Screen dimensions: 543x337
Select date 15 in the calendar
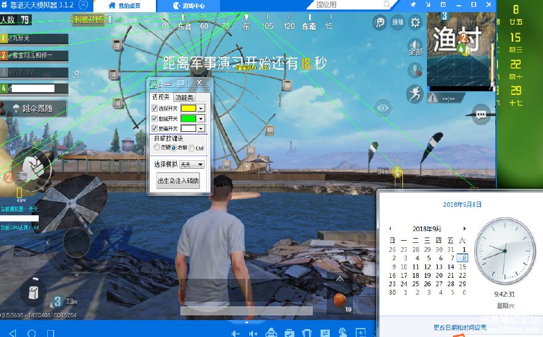pos(462,267)
